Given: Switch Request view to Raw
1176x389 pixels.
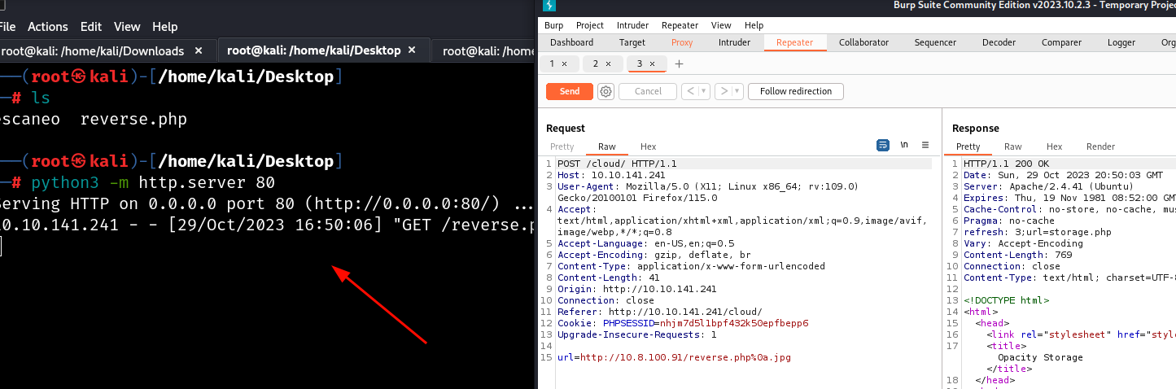Looking at the screenshot, I should coord(607,146).
